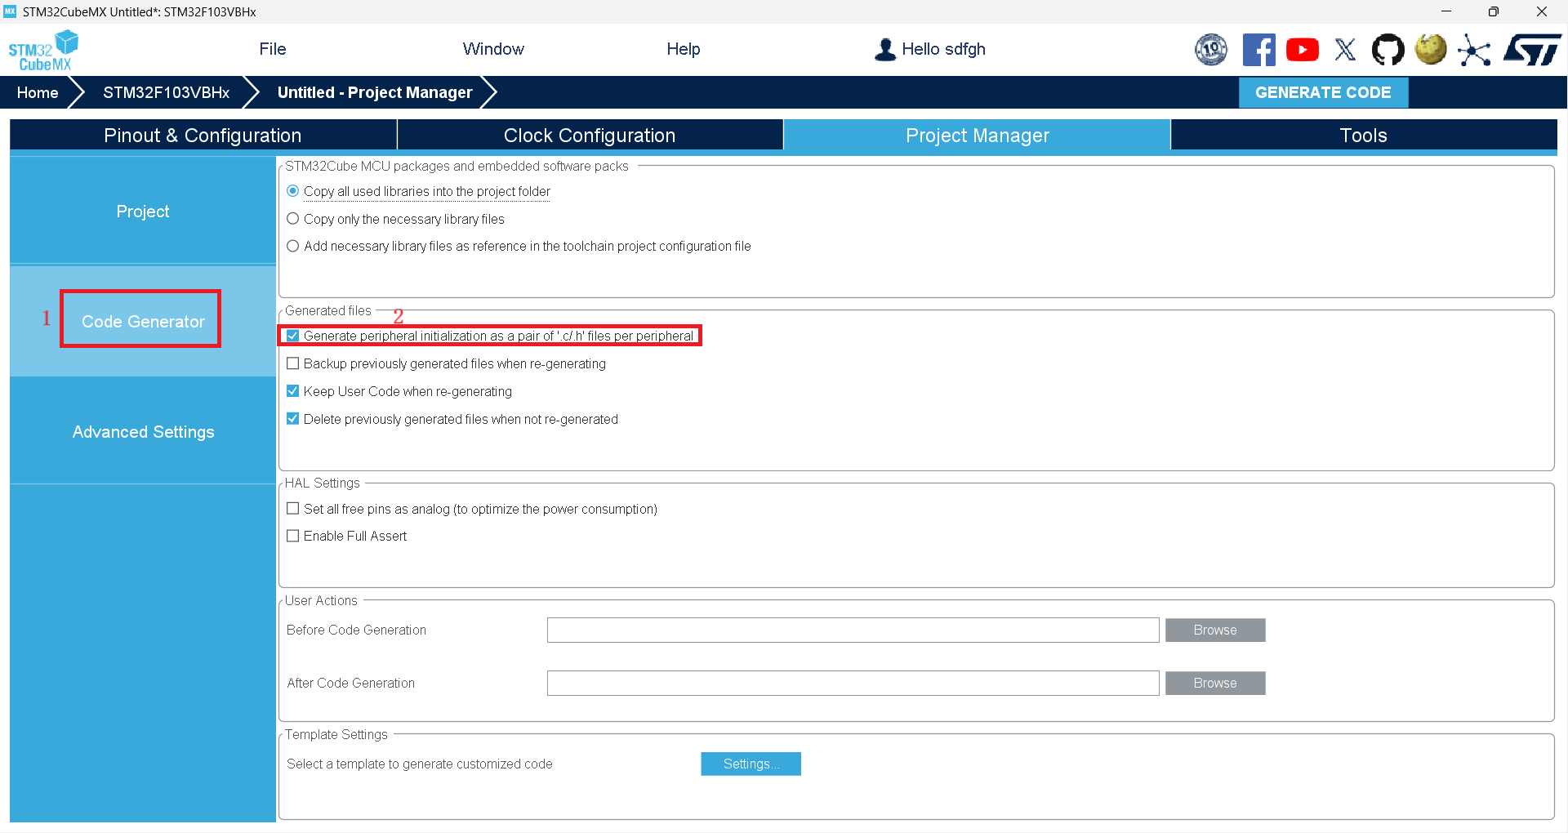The width and height of the screenshot is (1568, 833).
Task: Open the GitHub icon link
Action: [1388, 50]
